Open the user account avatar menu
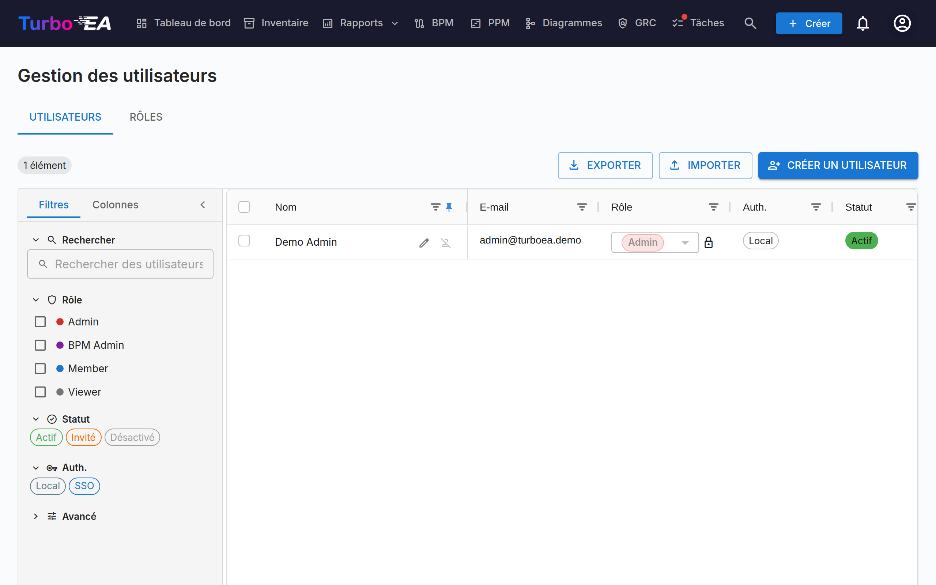The width and height of the screenshot is (936, 585). tap(902, 23)
